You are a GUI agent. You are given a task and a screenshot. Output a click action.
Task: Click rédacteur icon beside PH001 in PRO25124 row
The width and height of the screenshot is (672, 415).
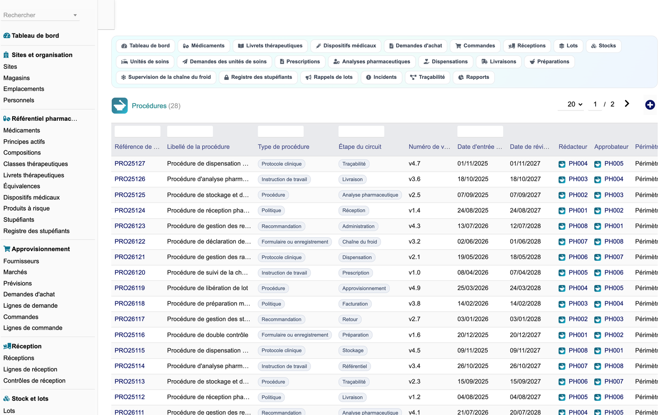[x=562, y=211]
